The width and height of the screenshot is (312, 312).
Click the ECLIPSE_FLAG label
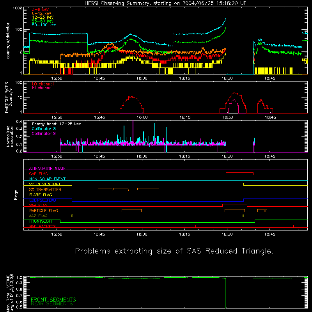click(43, 200)
